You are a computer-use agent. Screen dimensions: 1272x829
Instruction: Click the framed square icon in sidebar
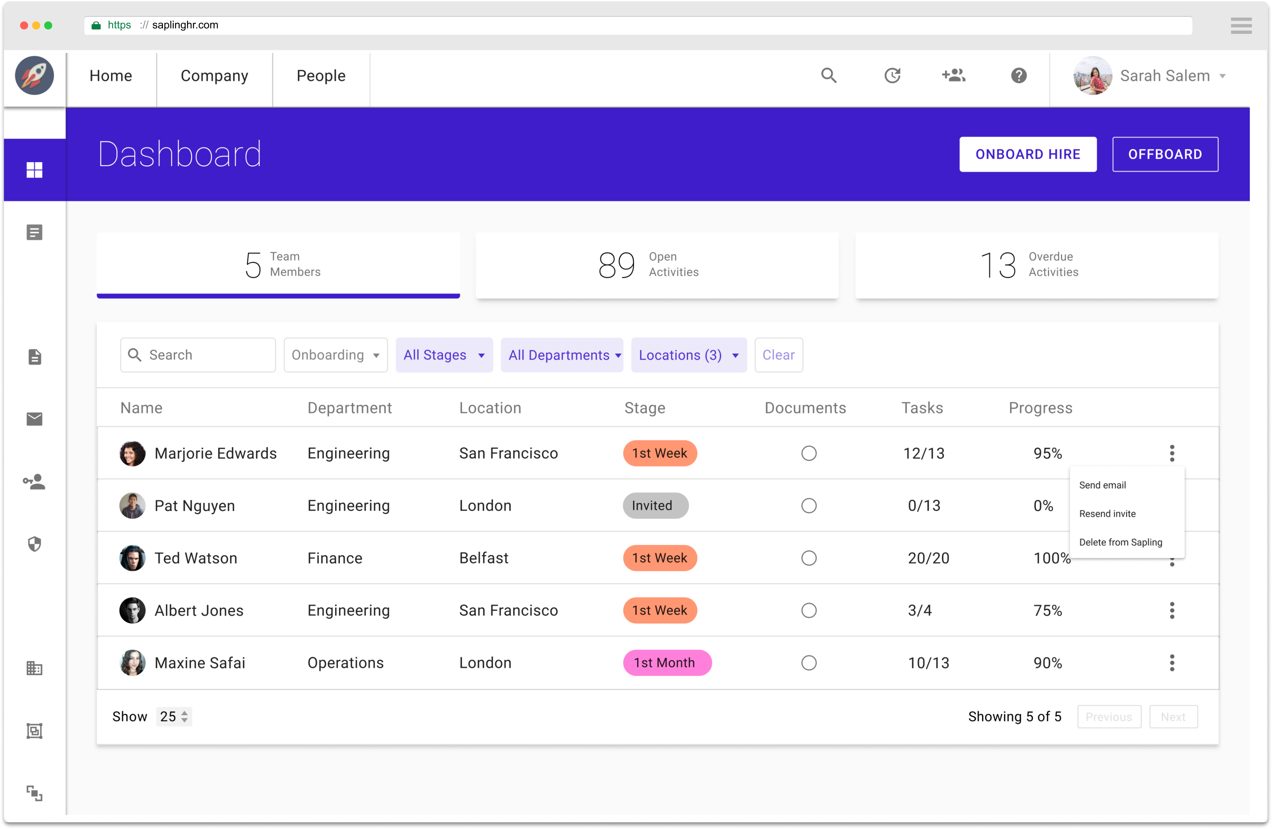tap(35, 731)
